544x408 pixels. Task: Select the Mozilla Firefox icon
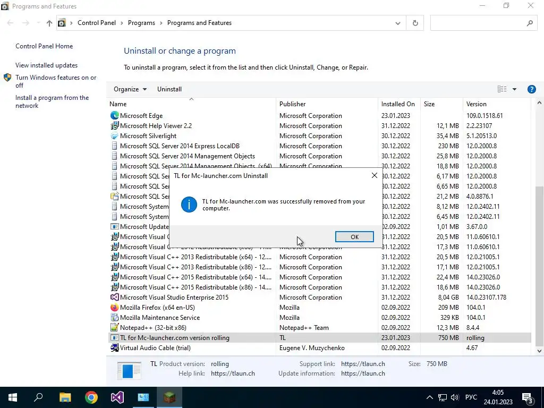(x=115, y=308)
